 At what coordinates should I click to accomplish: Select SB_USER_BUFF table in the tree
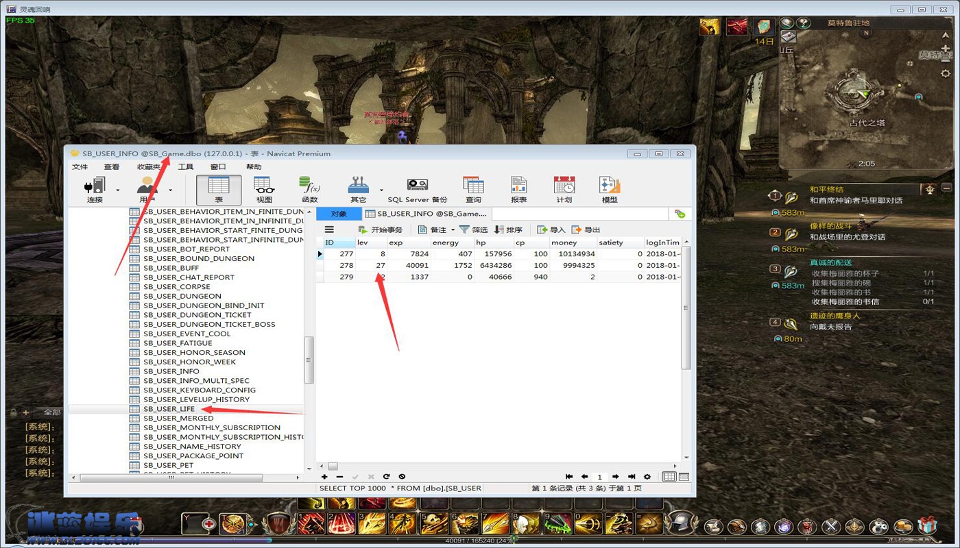click(171, 268)
